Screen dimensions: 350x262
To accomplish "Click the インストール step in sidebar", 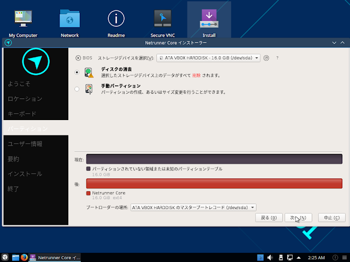I will [25, 174].
